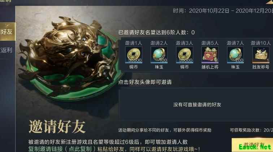Select the 邀请2人 jade bead reward icon
273x152 pixels.
click(x=159, y=55)
